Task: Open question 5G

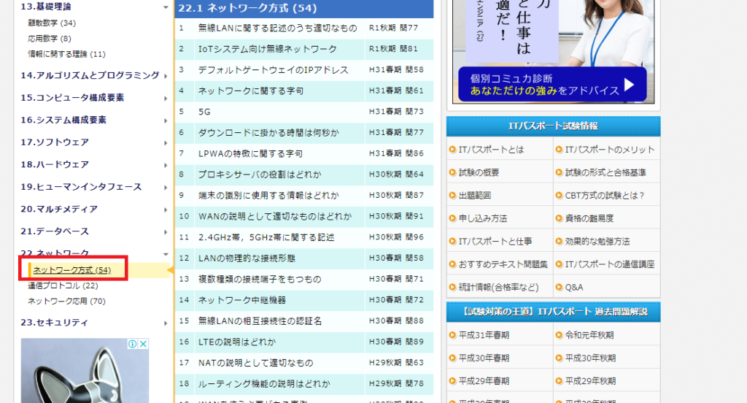Action: point(204,112)
